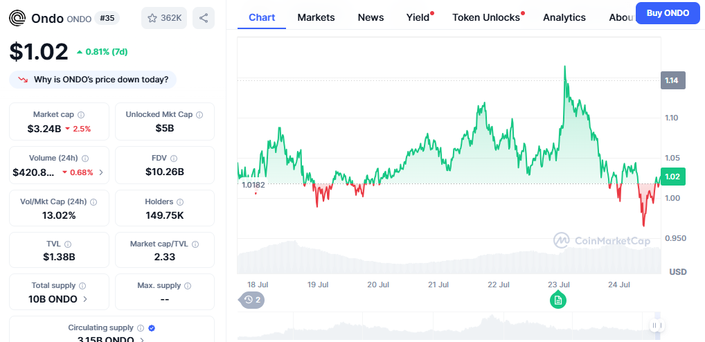Expand the Volume (24h) details chevron
This screenshot has height=342, width=705.
tap(101, 172)
